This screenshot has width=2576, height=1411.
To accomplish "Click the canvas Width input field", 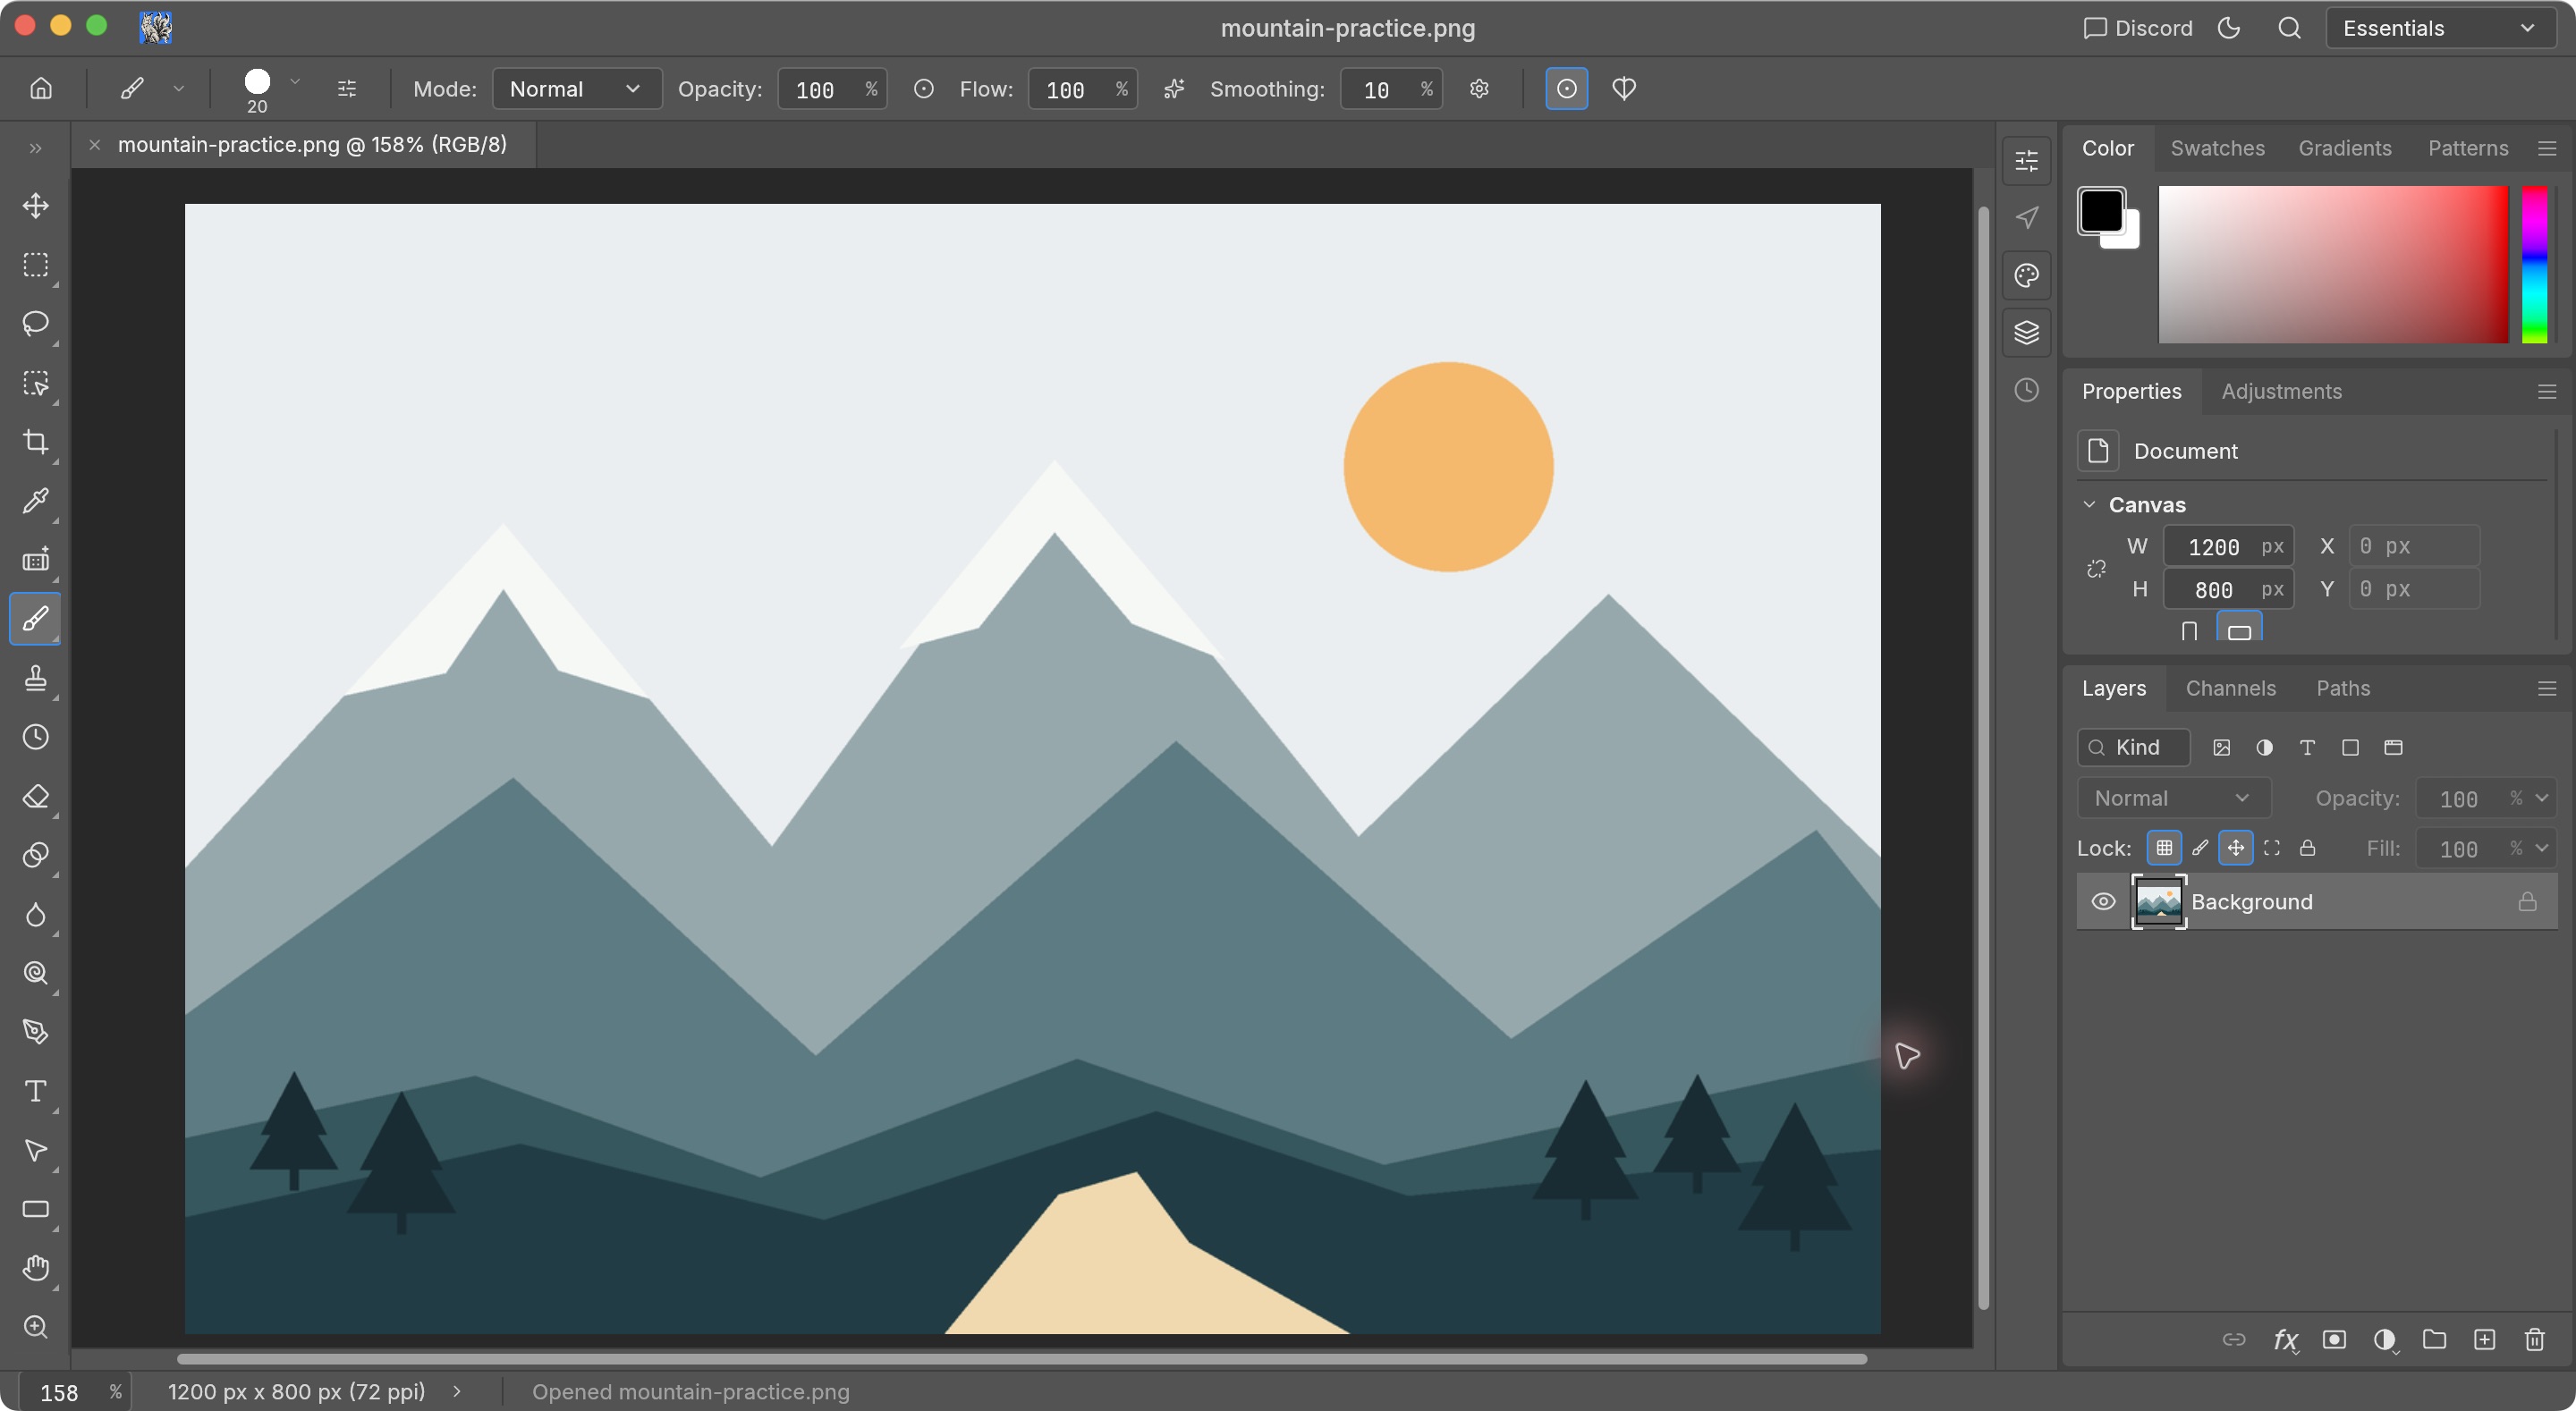I will (x=2228, y=547).
